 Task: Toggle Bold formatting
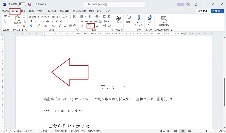tap(31, 21)
